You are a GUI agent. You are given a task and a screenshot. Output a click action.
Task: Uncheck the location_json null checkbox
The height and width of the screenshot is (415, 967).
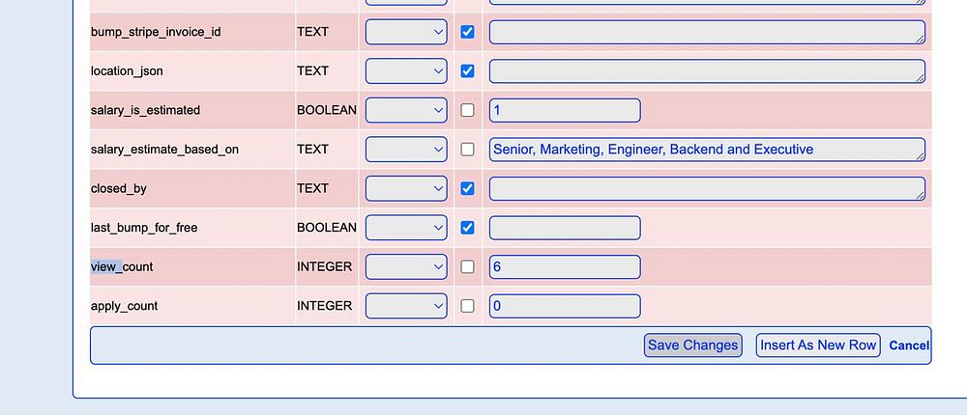click(x=468, y=70)
